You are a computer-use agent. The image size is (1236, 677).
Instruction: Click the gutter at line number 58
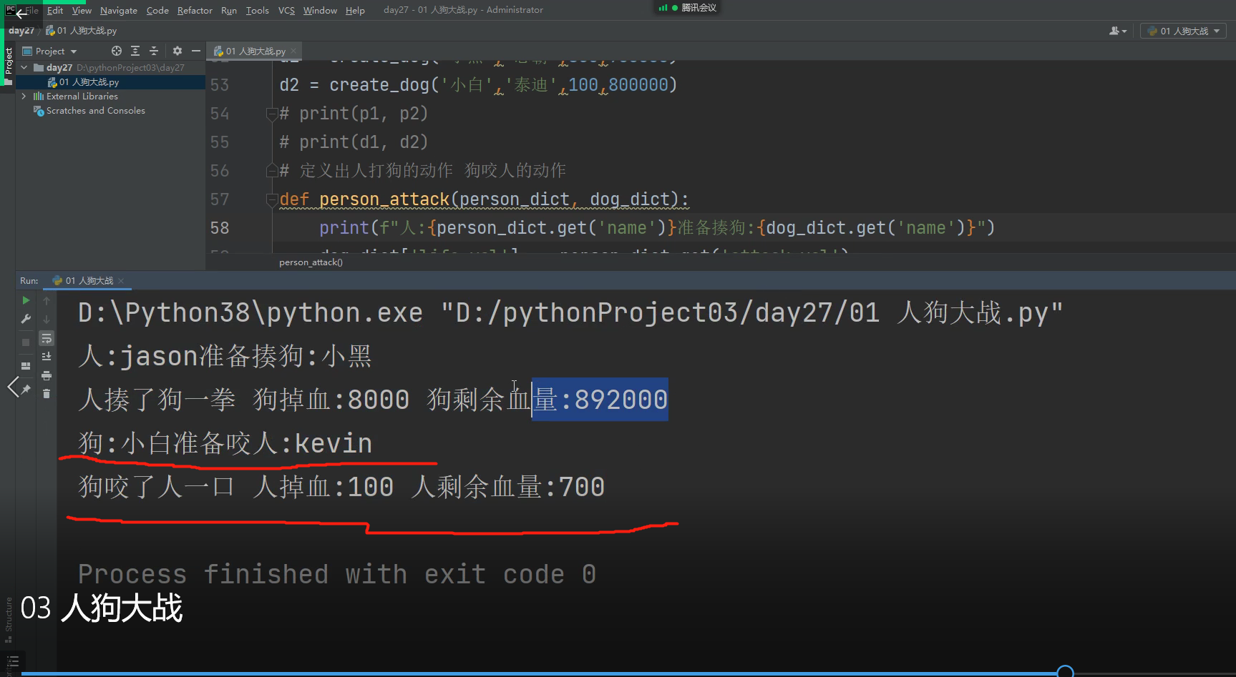pyautogui.click(x=220, y=227)
